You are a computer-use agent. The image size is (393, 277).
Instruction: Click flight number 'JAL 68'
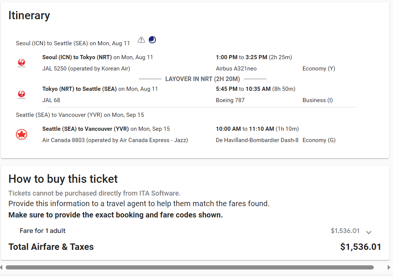coord(51,100)
